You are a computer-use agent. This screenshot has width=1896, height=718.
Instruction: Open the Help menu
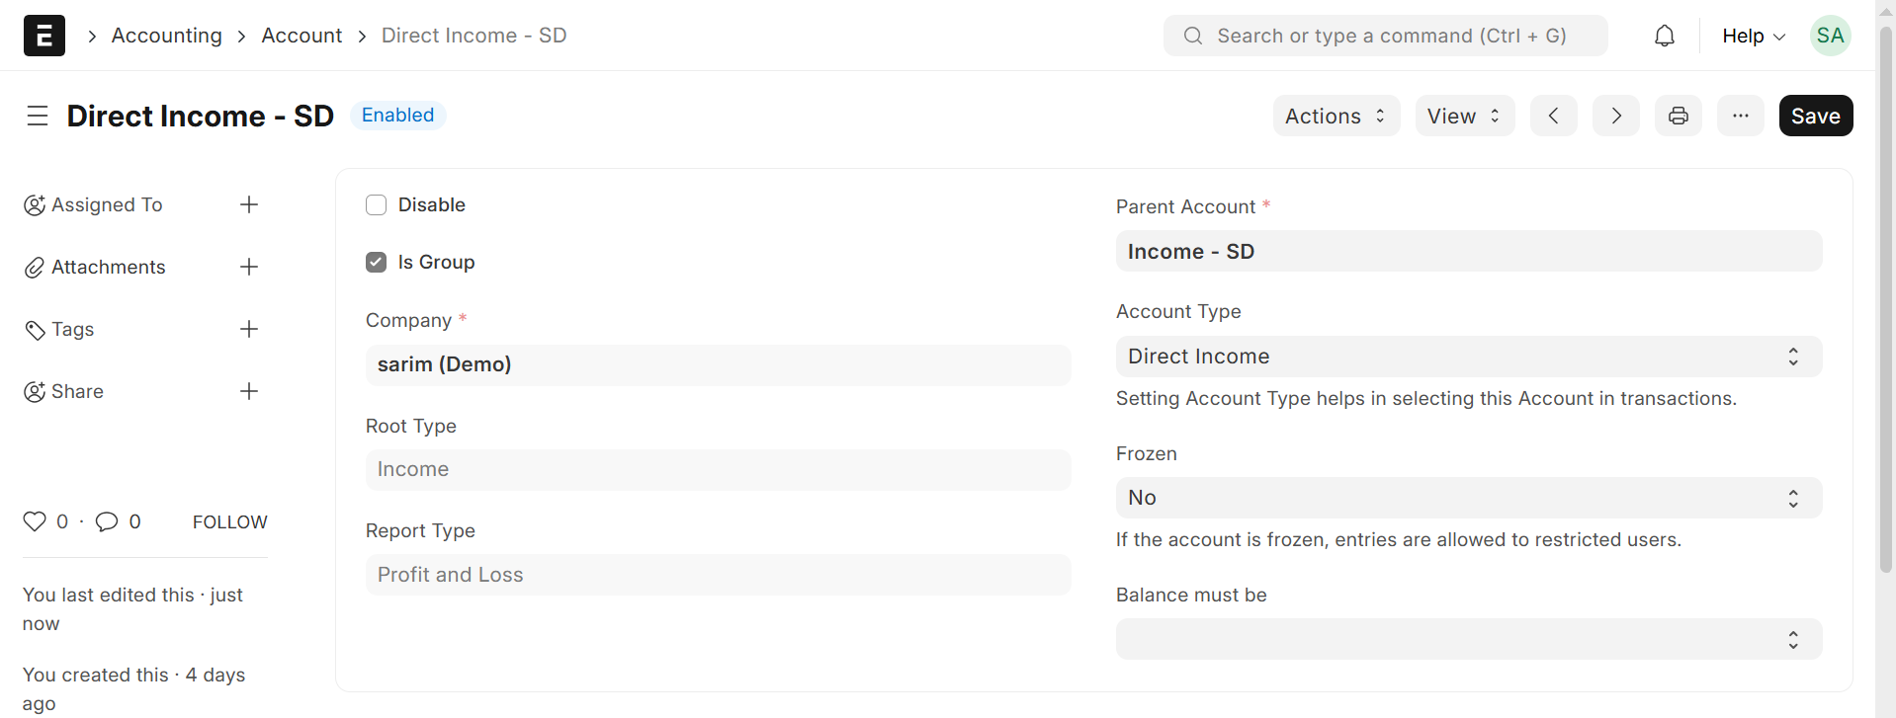1753,36
